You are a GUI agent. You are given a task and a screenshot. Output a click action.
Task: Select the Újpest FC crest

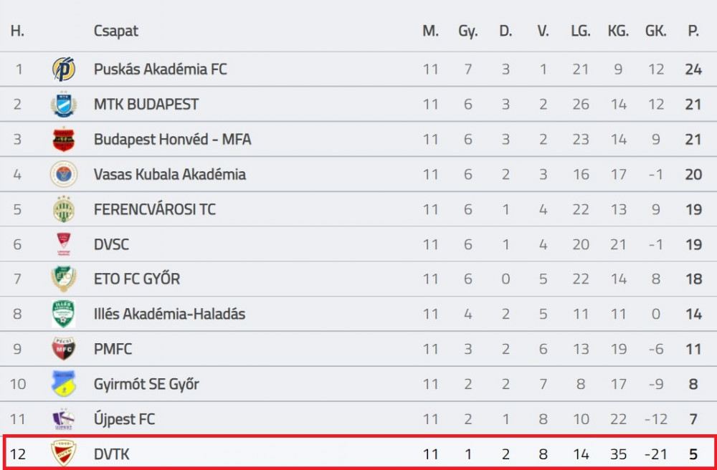(x=64, y=419)
